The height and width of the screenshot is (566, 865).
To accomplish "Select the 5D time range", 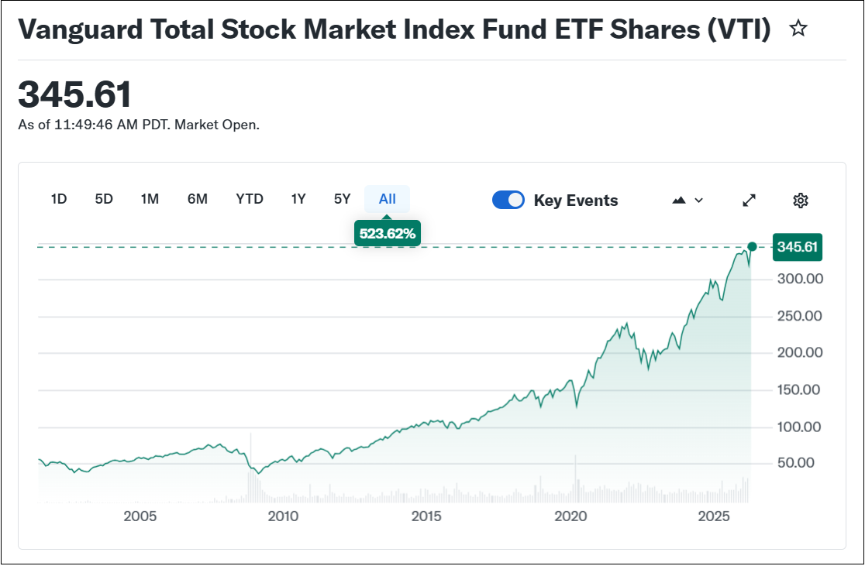I will (104, 199).
